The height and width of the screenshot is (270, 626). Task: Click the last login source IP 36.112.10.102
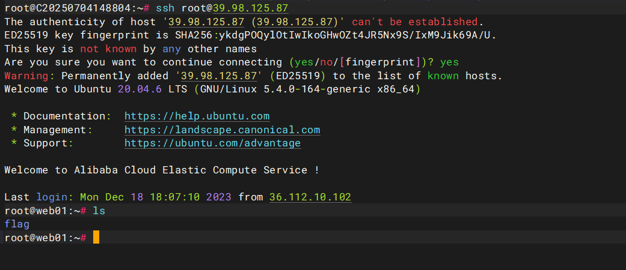click(x=310, y=197)
